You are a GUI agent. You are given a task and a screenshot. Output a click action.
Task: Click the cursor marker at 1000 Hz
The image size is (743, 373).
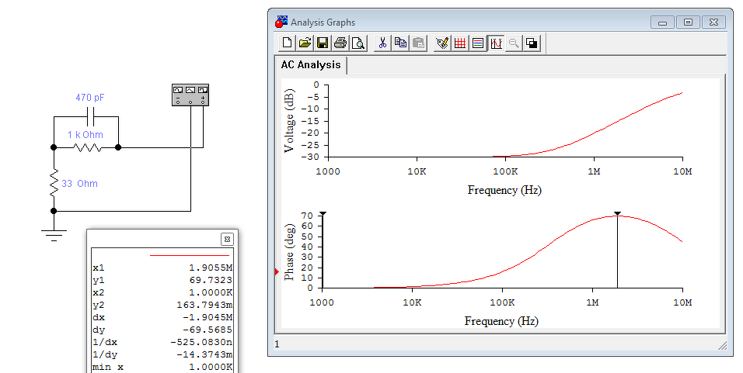[323, 214]
